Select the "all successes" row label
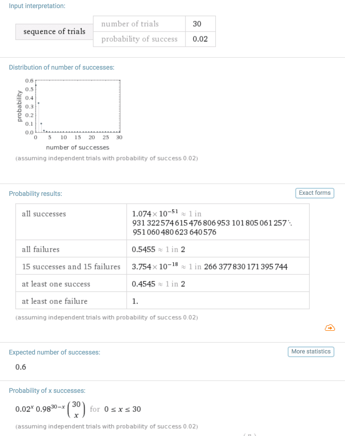 [44, 214]
